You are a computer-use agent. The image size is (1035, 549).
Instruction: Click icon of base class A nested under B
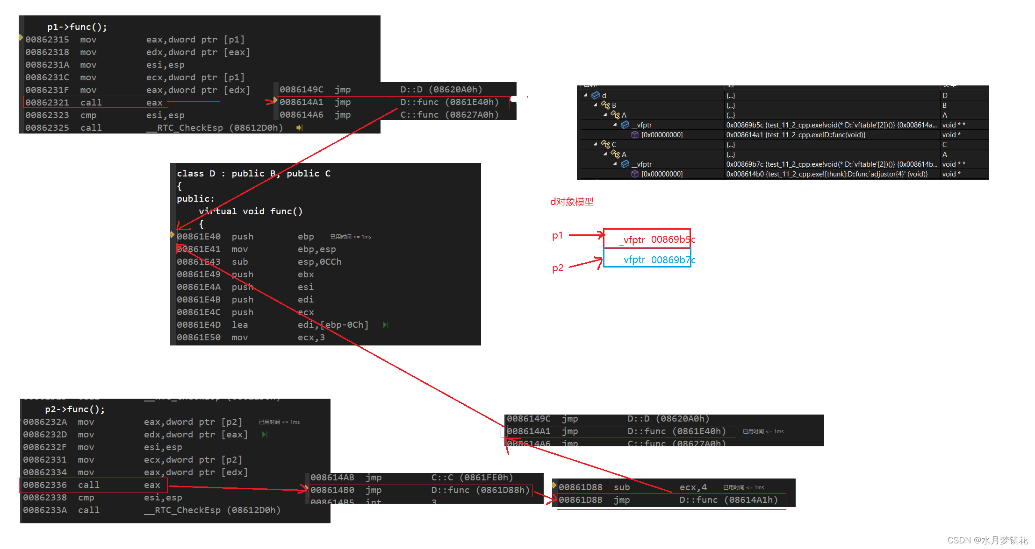(x=615, y=115)
